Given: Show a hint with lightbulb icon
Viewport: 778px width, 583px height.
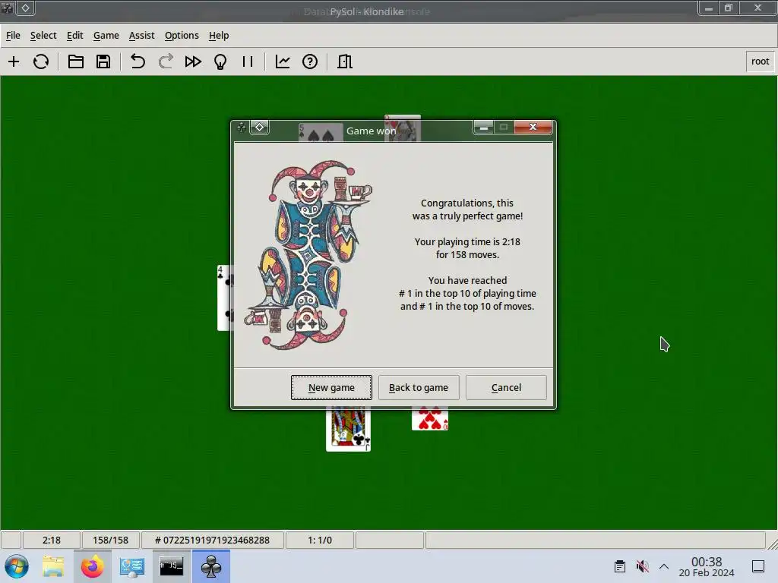Looking at the screenshot, I should [220, 61].
